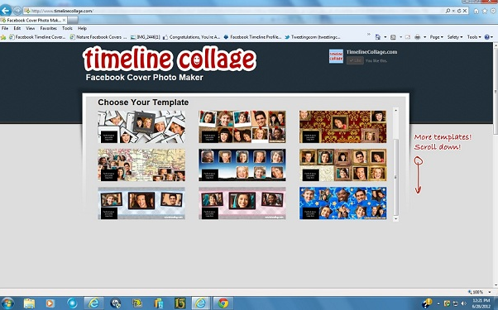Open Nature Facebook Covers favorite link
The image size is (498, 310).
click(x=98, y=37)
